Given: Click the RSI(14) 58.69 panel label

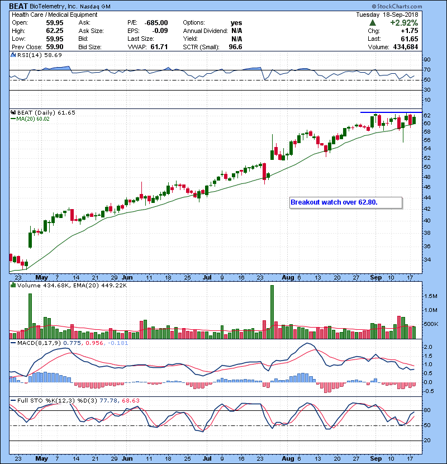Looking at the screenshot, I should coord(40,55).
